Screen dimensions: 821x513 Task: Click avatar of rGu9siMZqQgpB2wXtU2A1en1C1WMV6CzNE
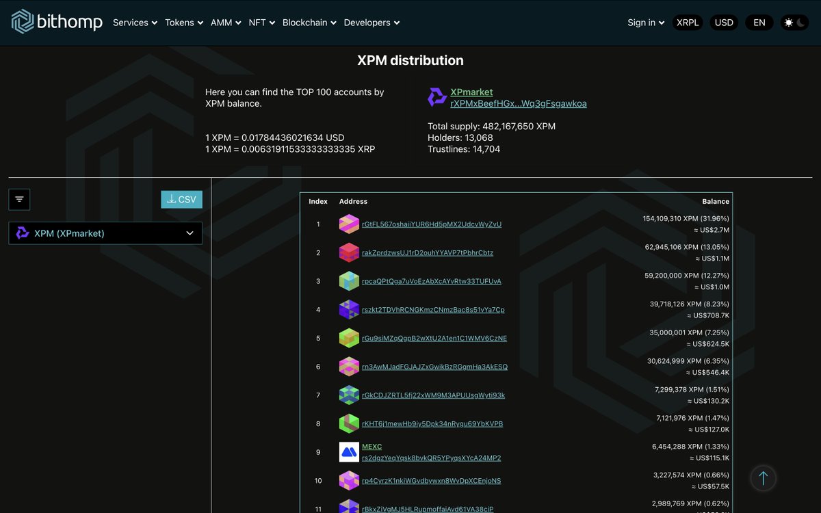(x=349, y=338)
